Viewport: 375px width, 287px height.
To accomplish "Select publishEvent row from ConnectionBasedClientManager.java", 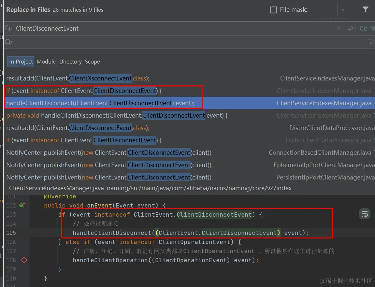I will click(189, 152).
